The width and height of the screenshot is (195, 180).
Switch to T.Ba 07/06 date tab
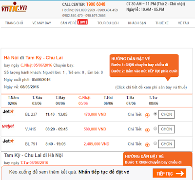coord(131,100)
